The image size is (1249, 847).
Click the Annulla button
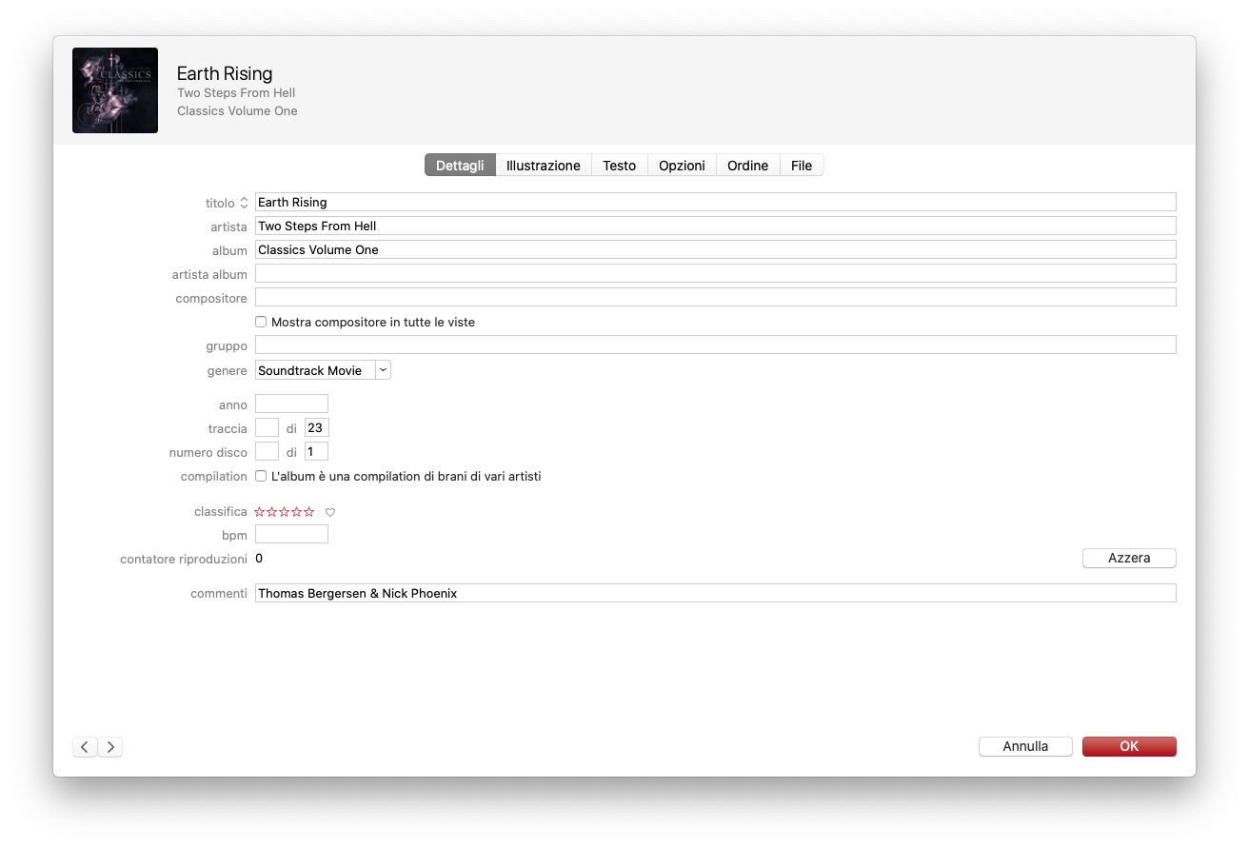click(1025, 747)
